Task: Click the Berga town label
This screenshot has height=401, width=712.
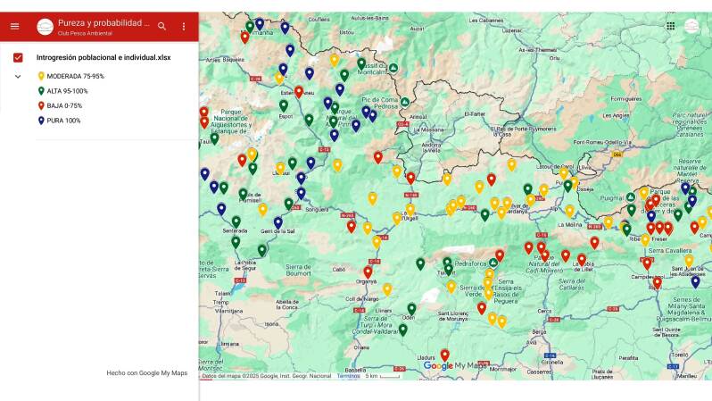Action: click(539, 332)
